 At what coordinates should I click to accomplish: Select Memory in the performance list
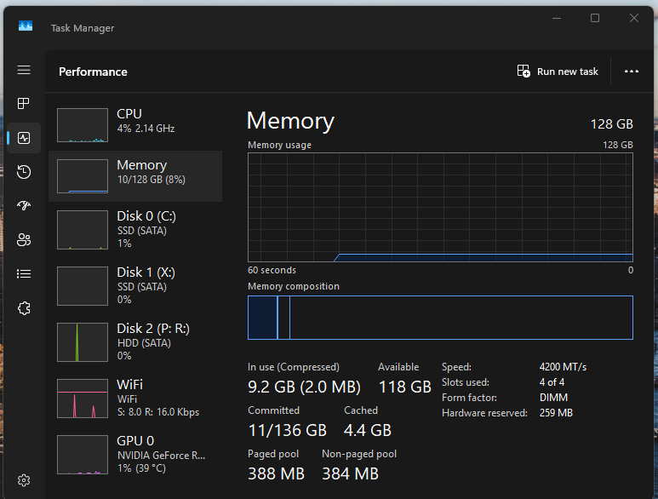[x=135, y=176]
